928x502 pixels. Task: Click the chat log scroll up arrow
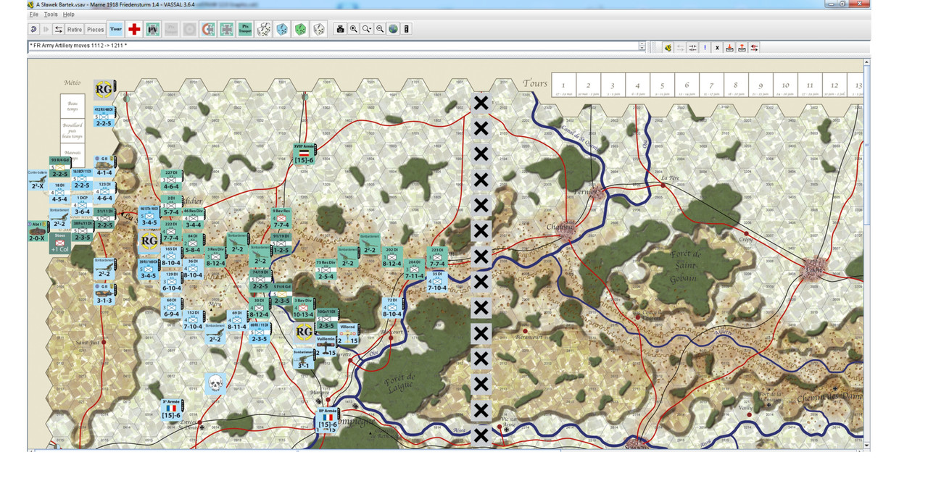tap(642, 43)
